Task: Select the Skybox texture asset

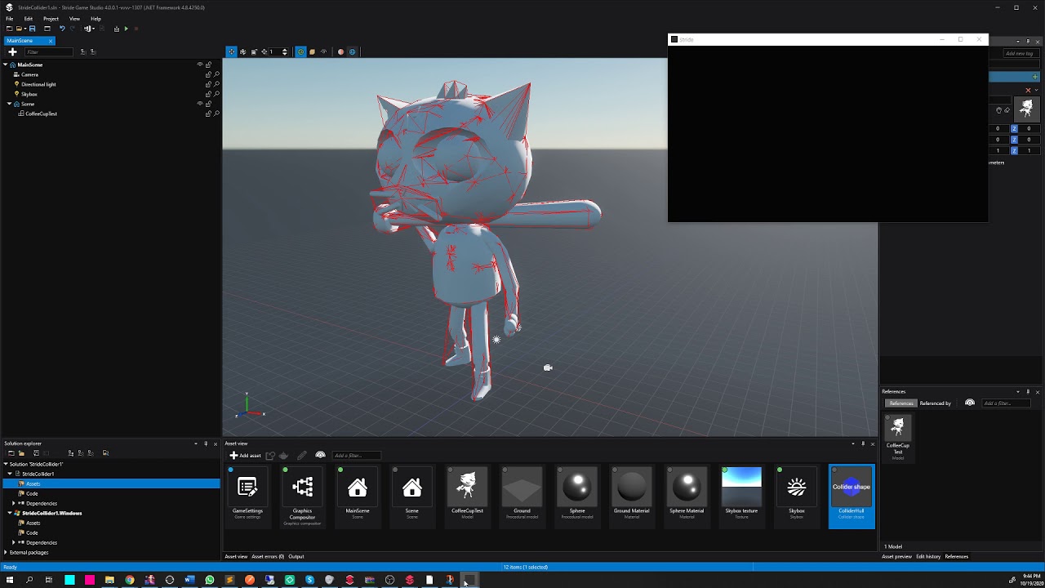Action: click(x=741, y=497)
